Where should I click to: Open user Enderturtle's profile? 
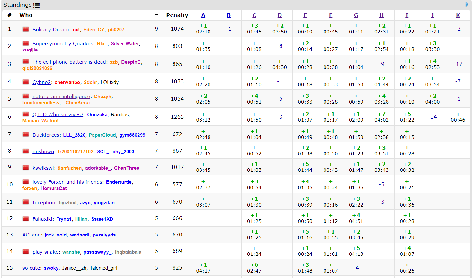(x=119, y=182)
